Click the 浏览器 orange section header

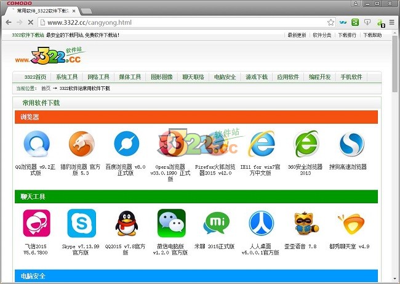pyautogui.click(x=196, y=117)
